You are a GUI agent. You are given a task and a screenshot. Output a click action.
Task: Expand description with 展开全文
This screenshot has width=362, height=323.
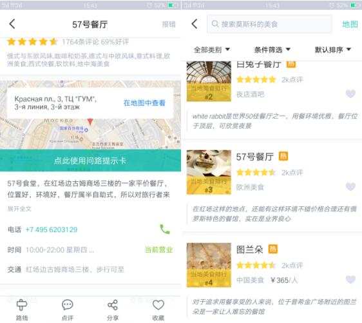(19, 209)
